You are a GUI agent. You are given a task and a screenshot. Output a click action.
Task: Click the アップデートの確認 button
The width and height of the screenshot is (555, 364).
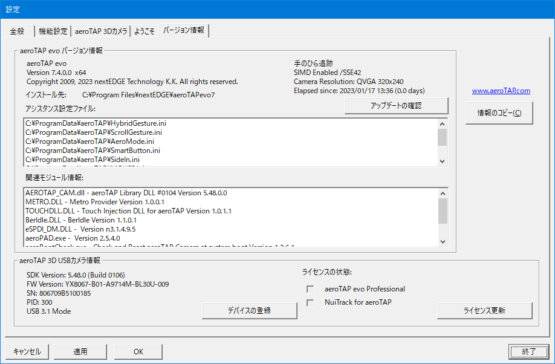click(396, 106)
